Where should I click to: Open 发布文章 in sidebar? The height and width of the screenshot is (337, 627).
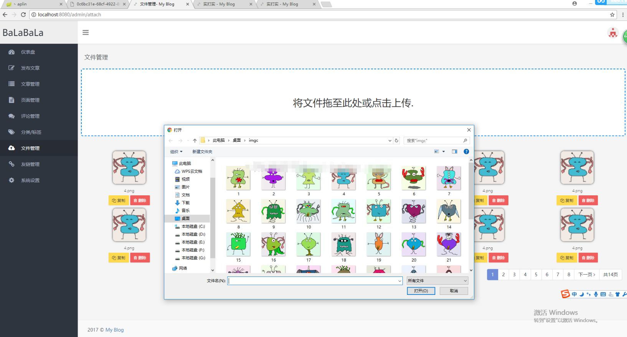click(x=30, y=68)
